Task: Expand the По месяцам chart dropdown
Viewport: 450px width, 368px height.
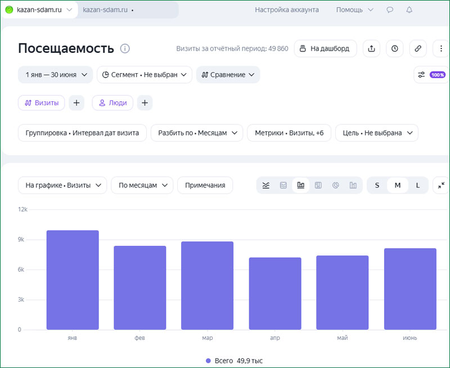Action: [142, 185]
